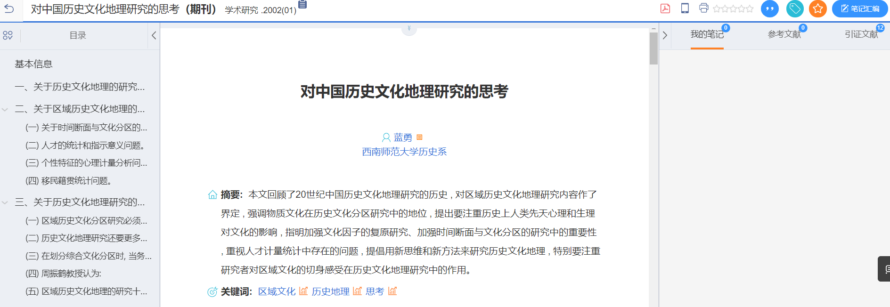Jump to (五) 区域历史文化地理的研究十
The width and height of the screenshot is (890, 307).
point(86,291)
